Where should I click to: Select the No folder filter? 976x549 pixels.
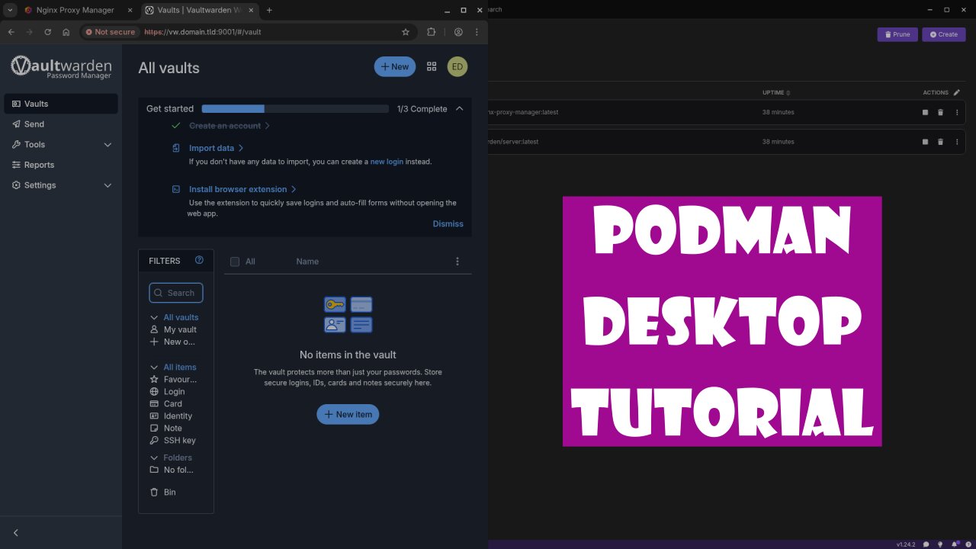[x=178, y=470]
